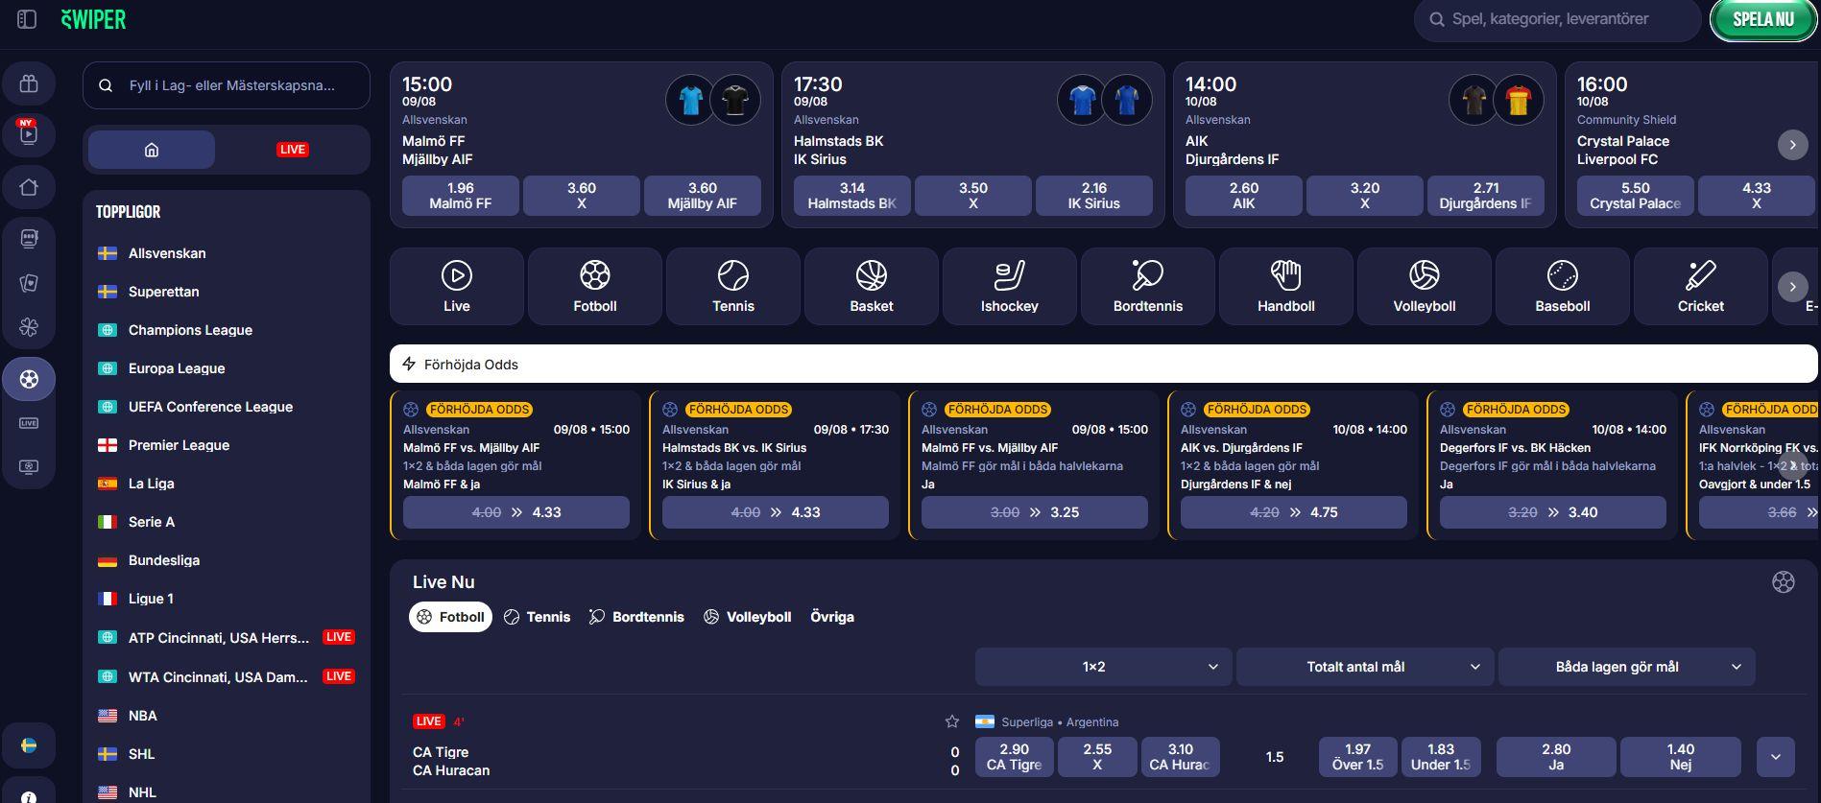Show more Förhöjda Odds cards with arrow
The image size is (1821, 803).
coord(1792,465)
